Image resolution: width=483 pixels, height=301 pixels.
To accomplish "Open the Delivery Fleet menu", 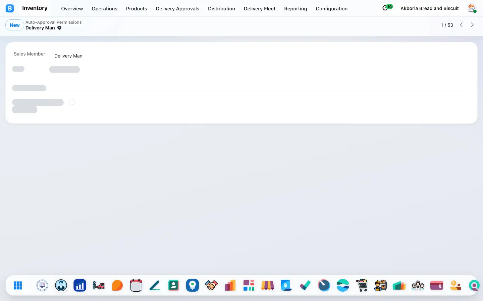I will click(260, 9).
